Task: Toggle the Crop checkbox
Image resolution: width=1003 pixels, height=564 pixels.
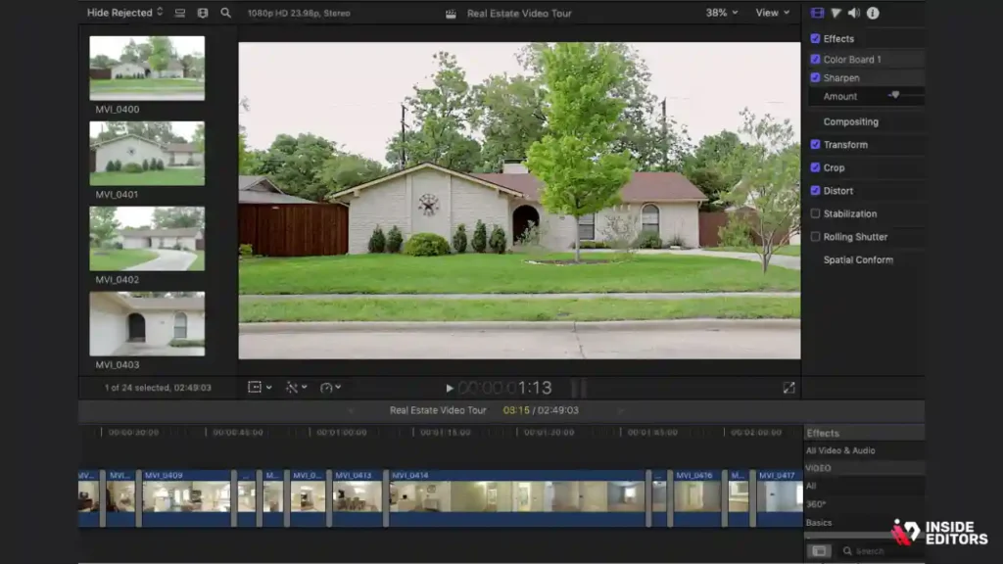Action: [815, 167]
